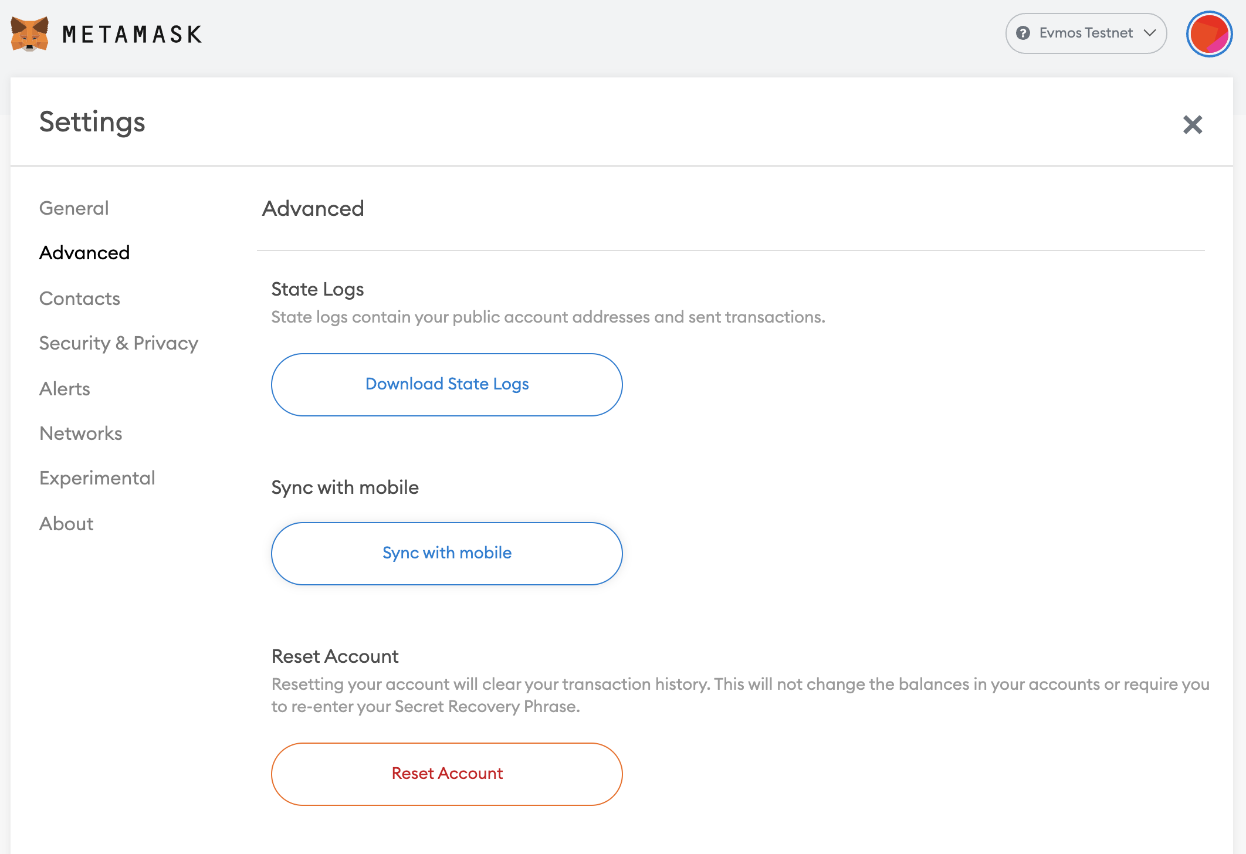Click the Download State Logs button icon area
The height and width of the screenshot is (854, 1246).
click(447, 384)
